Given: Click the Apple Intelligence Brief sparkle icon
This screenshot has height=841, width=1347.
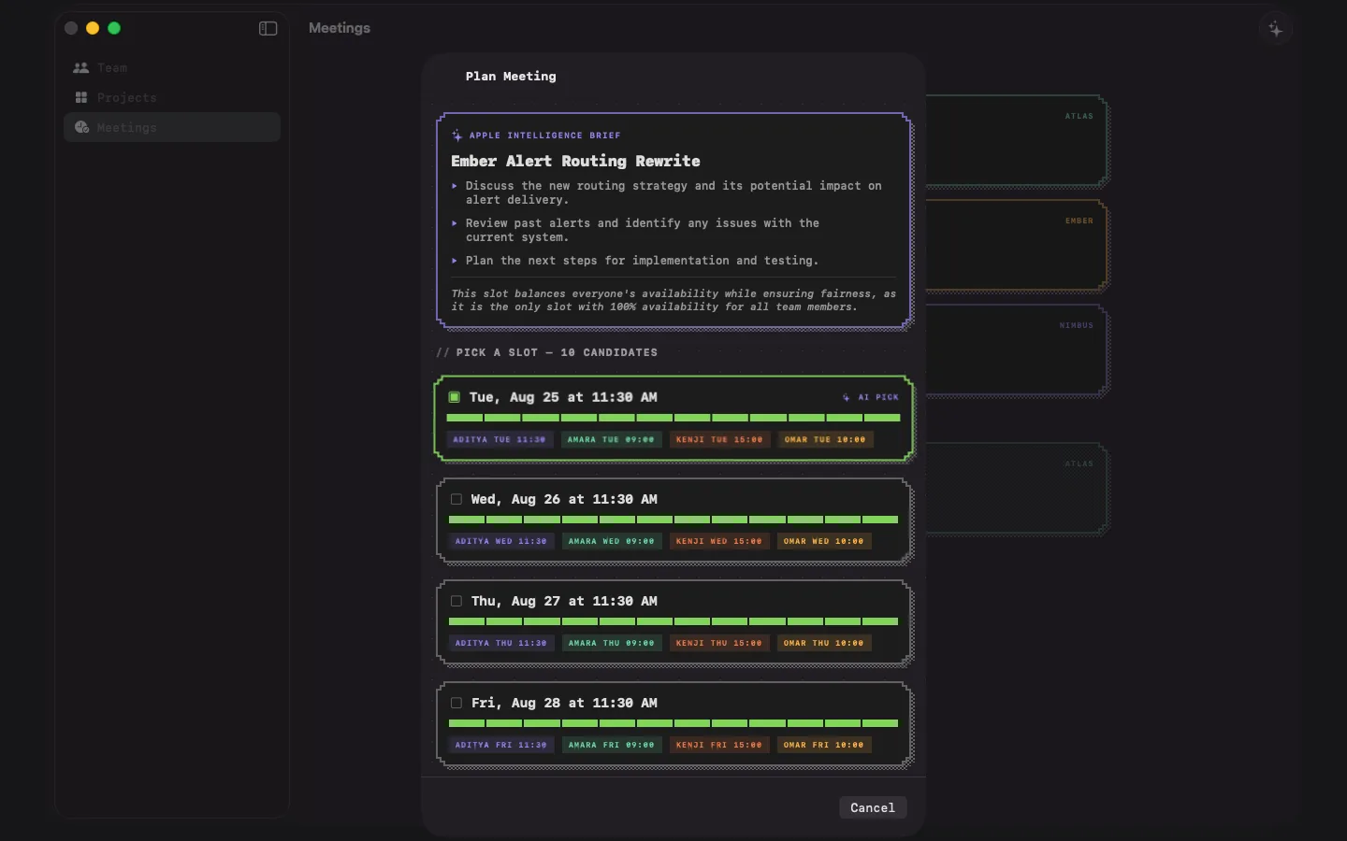Looking at the screenshot, I should click(456, 135).
